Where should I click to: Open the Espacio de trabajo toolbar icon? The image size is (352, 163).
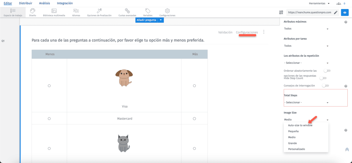13,12
